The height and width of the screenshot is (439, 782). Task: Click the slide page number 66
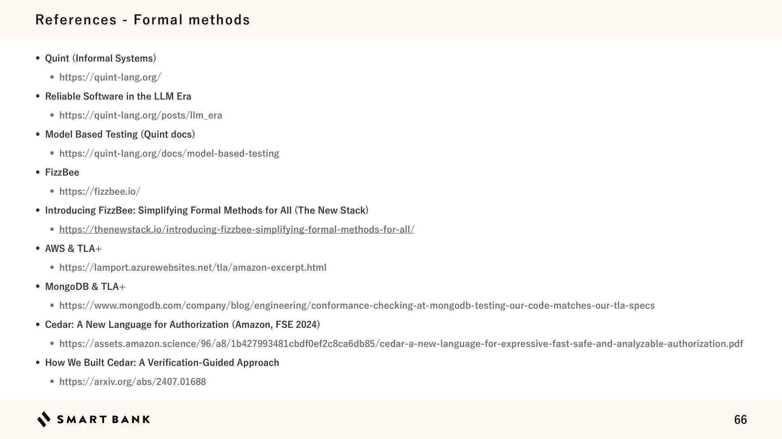(740, 419)
